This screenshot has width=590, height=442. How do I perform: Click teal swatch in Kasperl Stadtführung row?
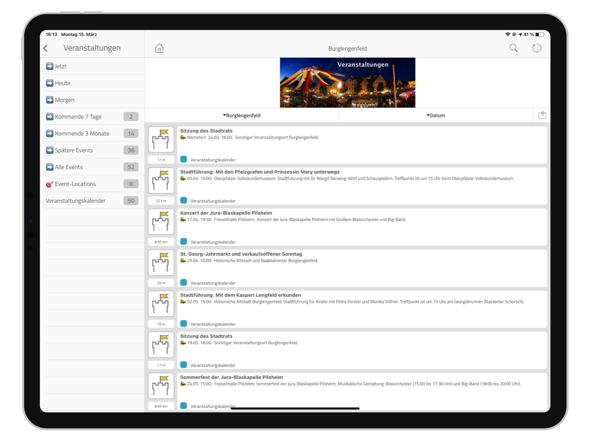point(183,323)
